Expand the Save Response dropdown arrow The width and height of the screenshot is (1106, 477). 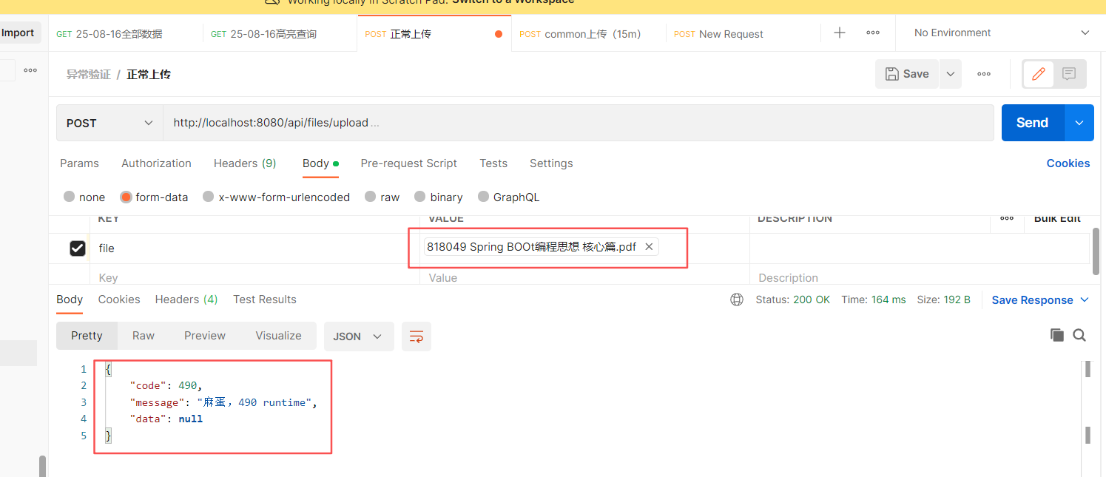pyautogui.click(x=1085, y=300)
